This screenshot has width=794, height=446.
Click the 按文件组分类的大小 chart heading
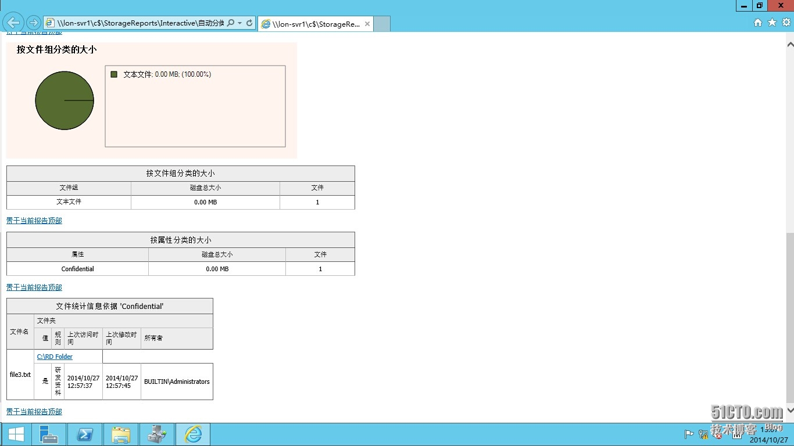click(56, 50)
